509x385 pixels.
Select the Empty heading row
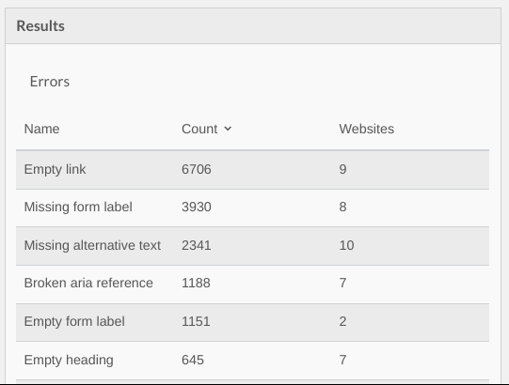click(x=252, y=361)
